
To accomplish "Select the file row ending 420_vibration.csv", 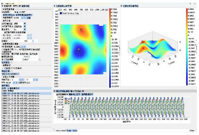I will (27, 118).
